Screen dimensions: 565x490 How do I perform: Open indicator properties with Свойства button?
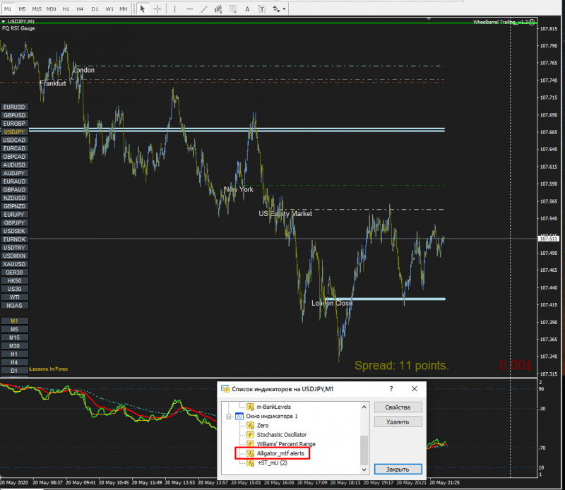398,407
